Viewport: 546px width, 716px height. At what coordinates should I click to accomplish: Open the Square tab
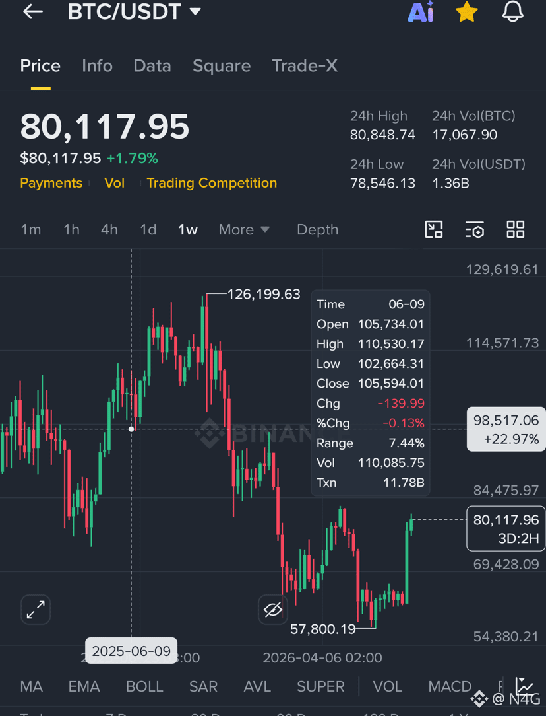pos(222,66)
